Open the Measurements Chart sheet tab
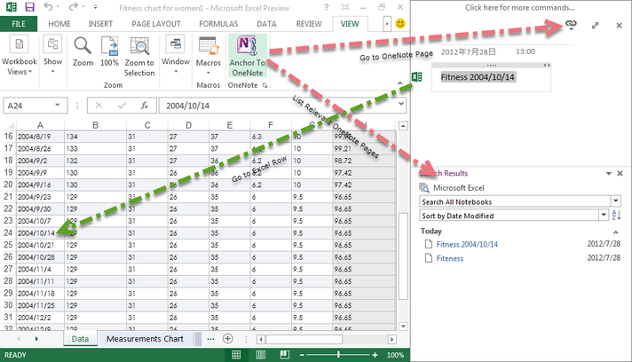632x362 pixels. tap(145, 339)
